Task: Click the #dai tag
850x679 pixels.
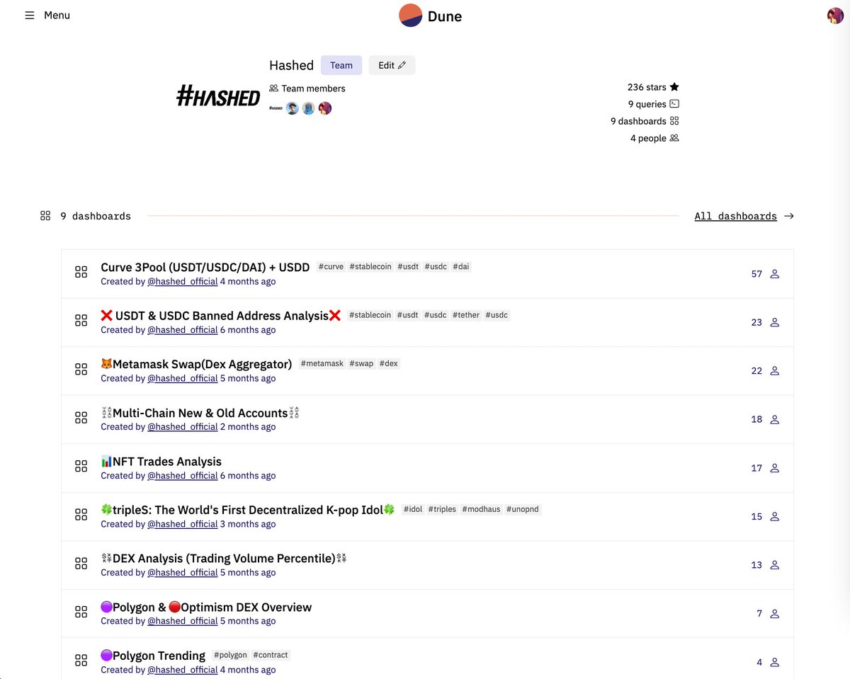Action: tap(461, 267)
